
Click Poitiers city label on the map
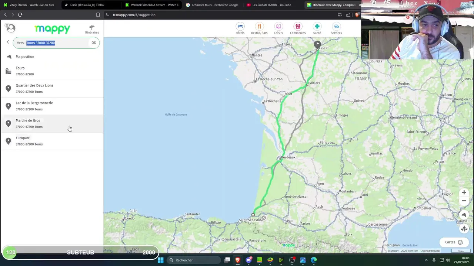click(x=314, y=83)
